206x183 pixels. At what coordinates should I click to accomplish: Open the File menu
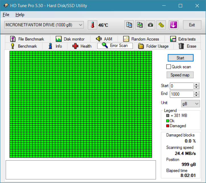pos(6,14)
